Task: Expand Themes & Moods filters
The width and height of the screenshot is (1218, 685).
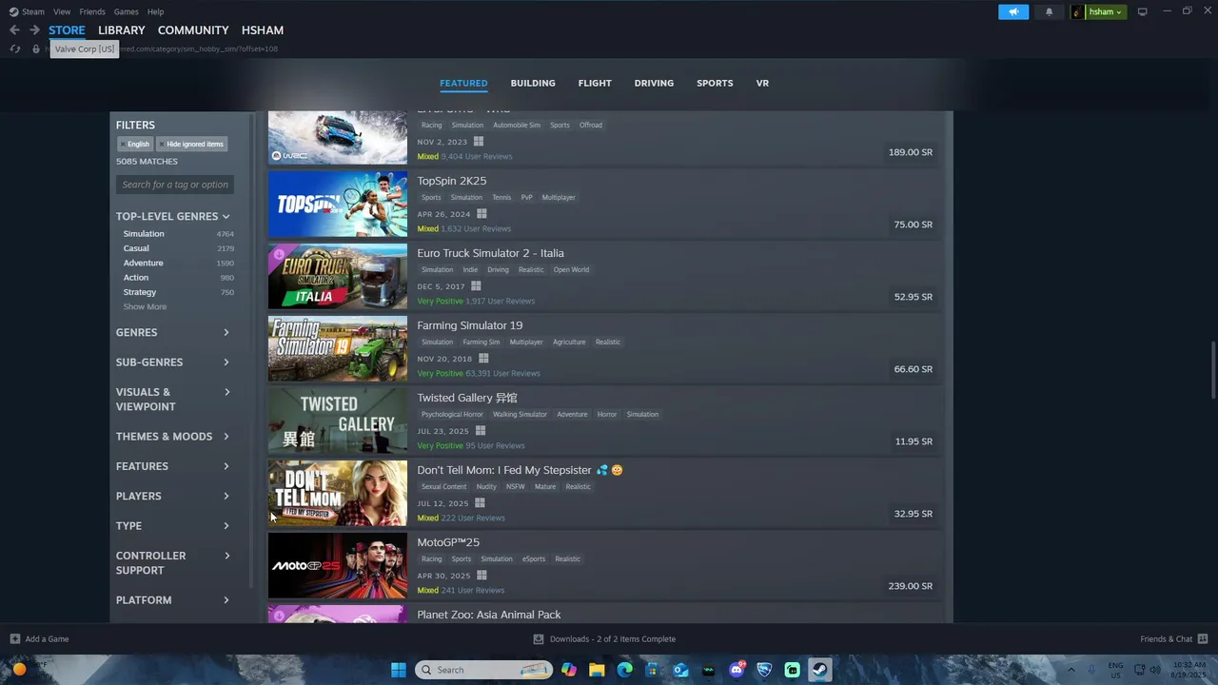Action: [x=173, y=437]
